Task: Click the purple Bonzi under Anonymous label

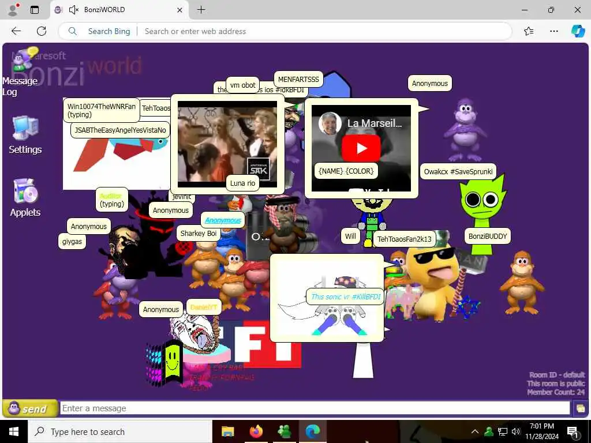Action: click(465, 129)
